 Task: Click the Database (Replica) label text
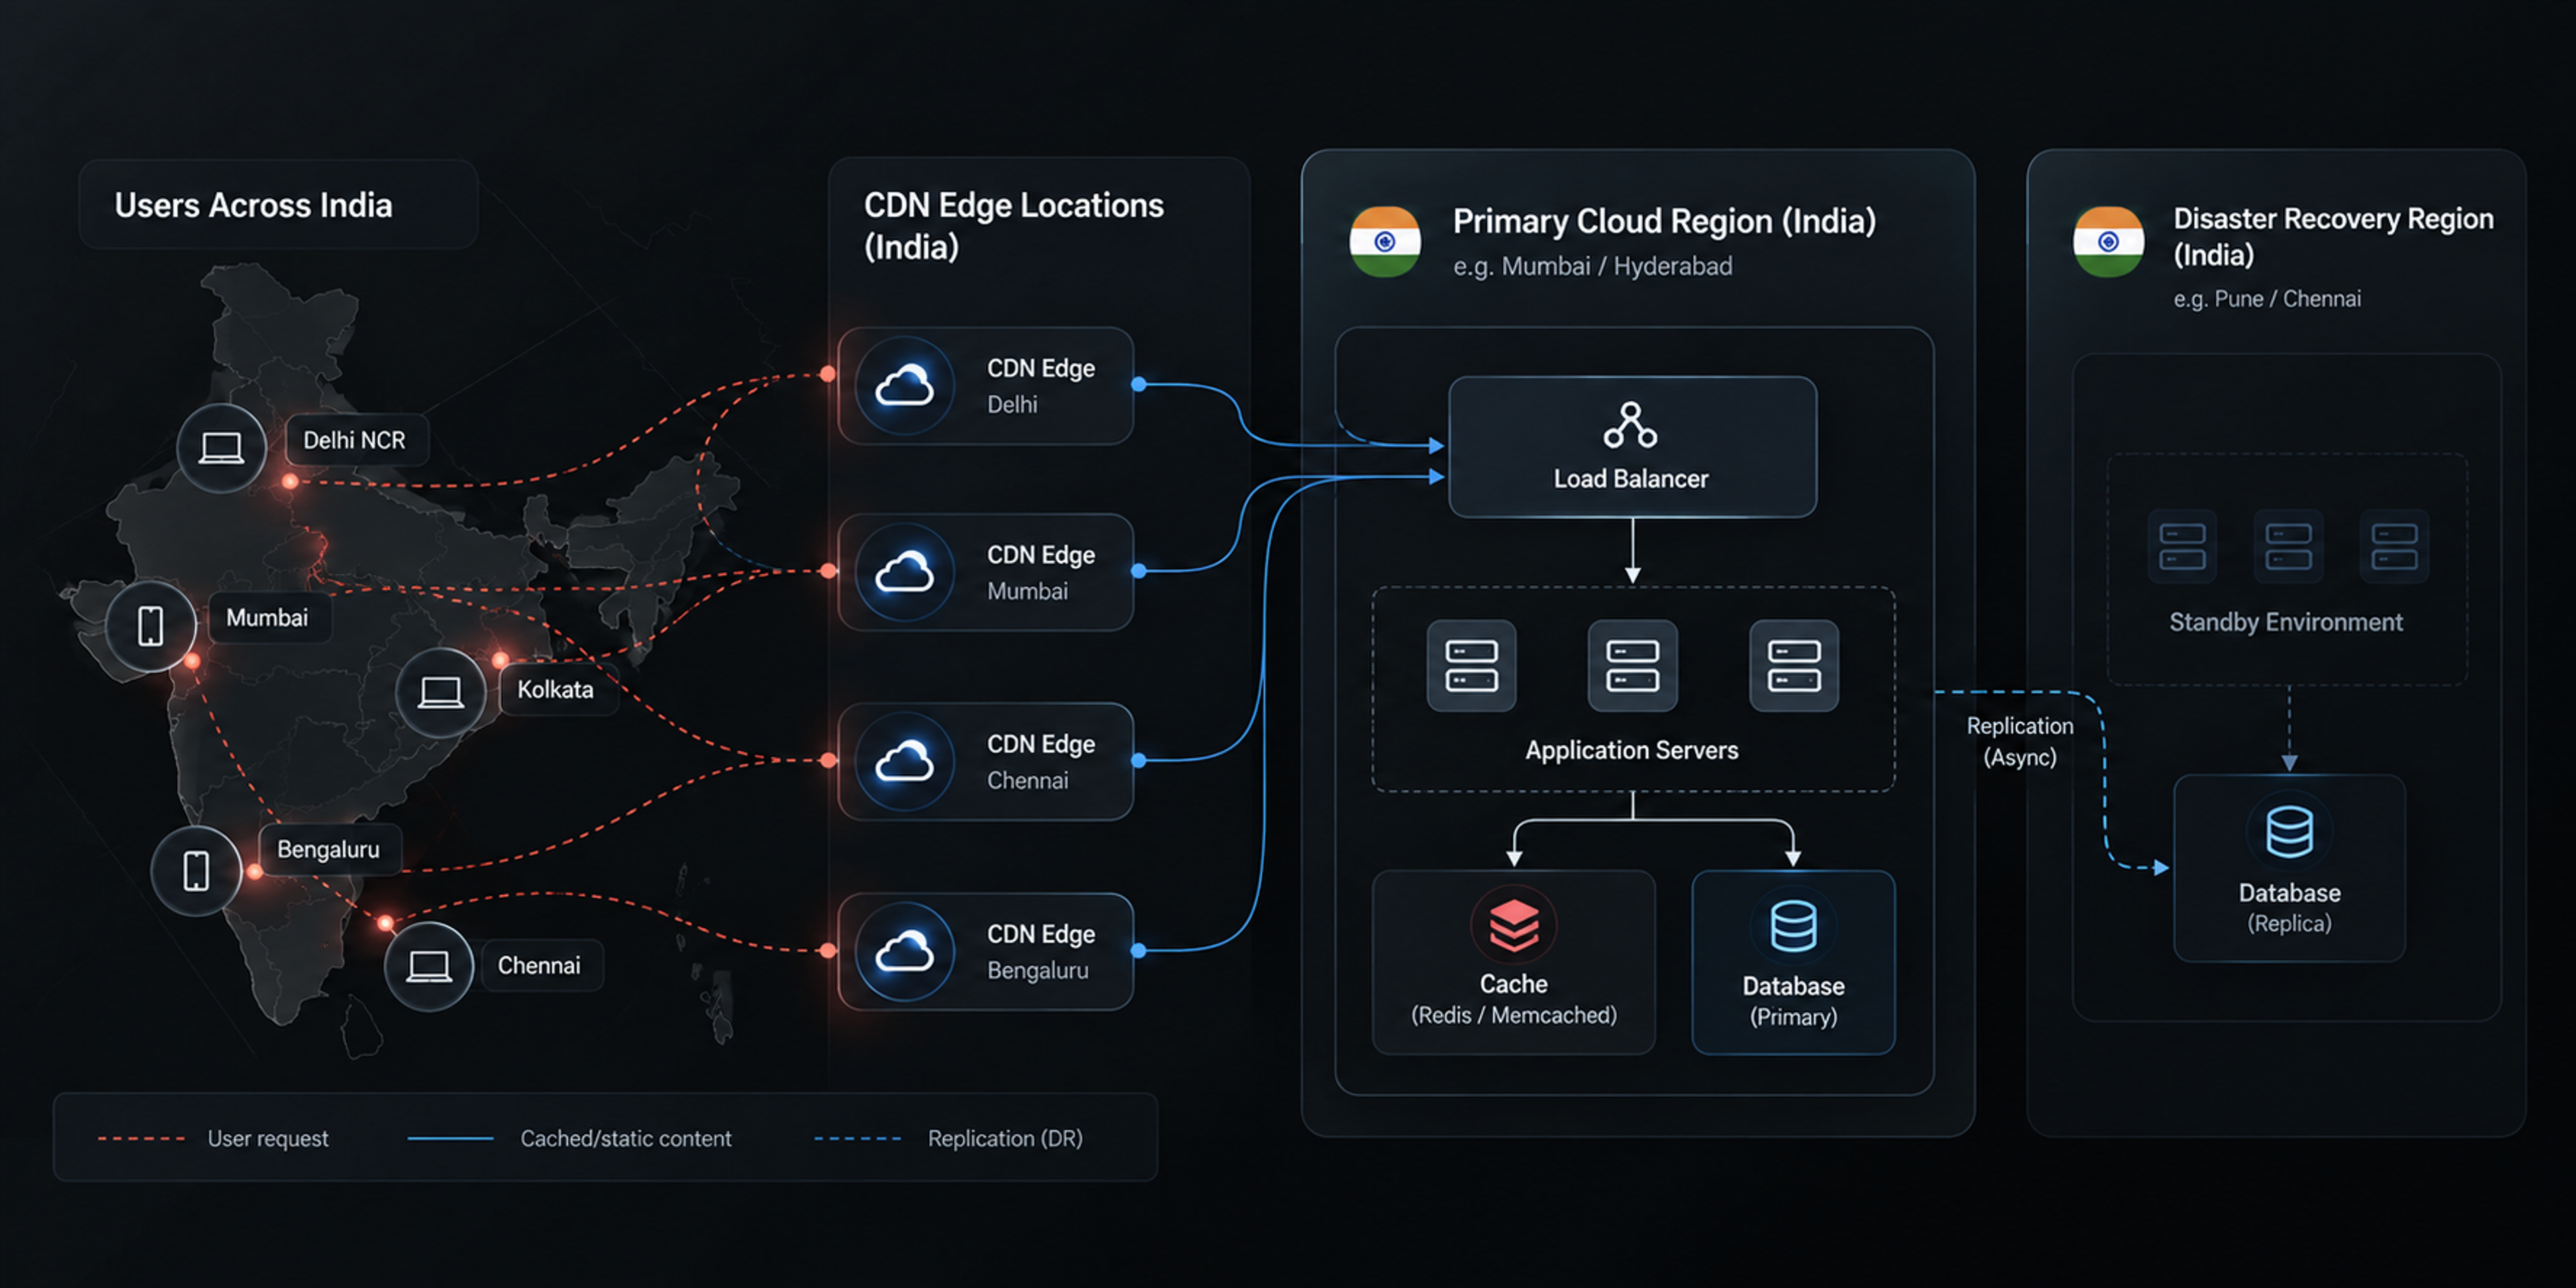pos(2289,907)
